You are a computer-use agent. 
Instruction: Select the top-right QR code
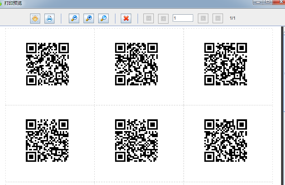click(x=225, y=64)
